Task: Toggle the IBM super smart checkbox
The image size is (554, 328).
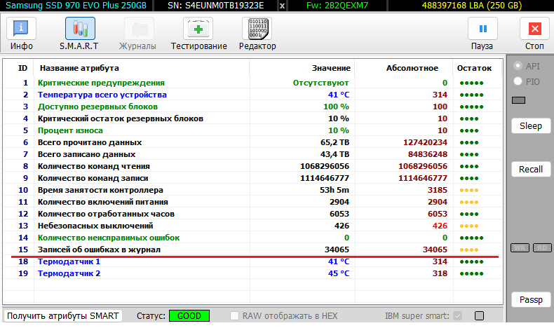Action: (458, 315)
